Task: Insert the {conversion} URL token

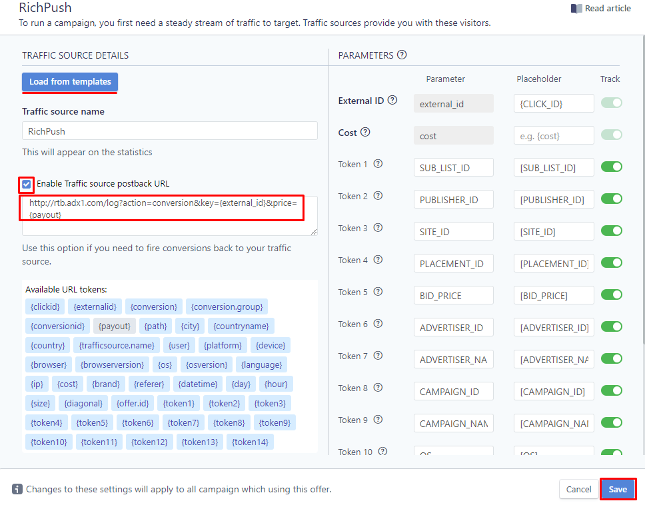Action: pos(154,306)
